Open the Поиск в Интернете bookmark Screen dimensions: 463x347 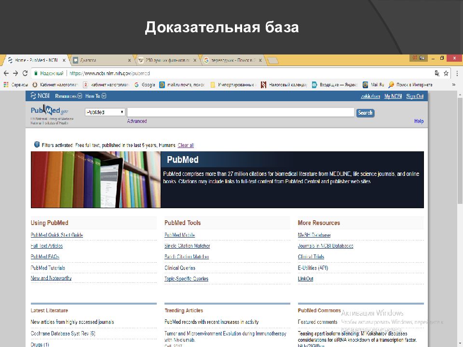410,85
